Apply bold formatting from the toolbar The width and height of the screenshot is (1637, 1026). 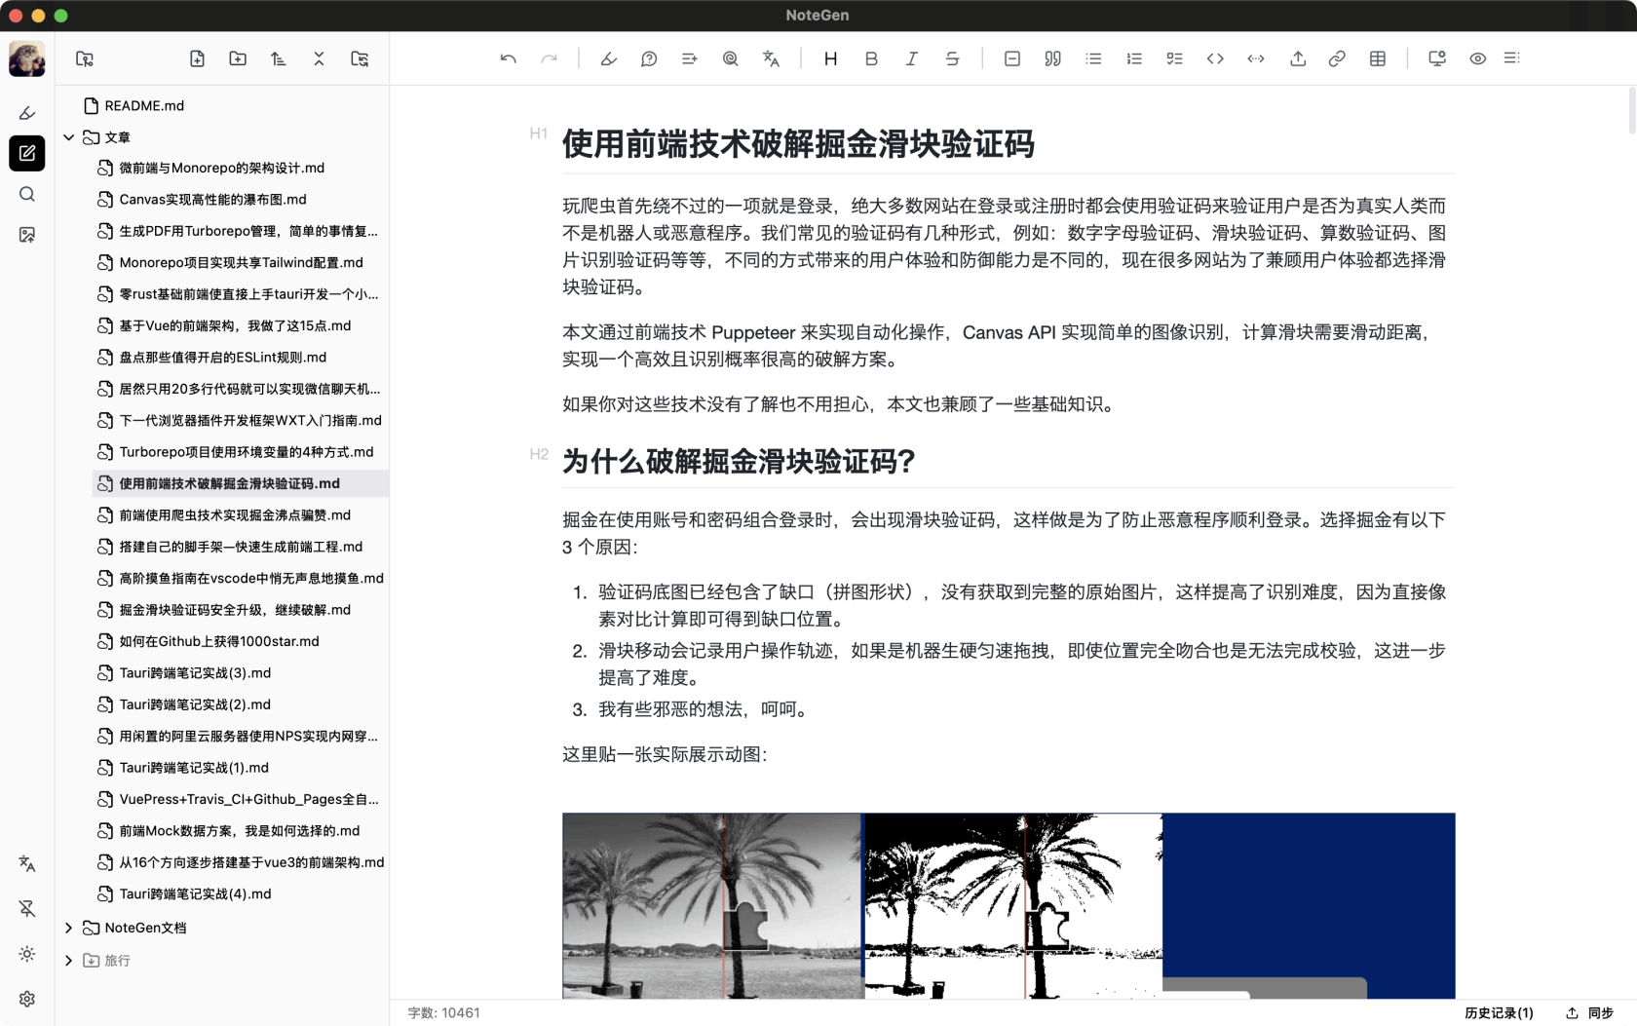(x=871, y=58)
